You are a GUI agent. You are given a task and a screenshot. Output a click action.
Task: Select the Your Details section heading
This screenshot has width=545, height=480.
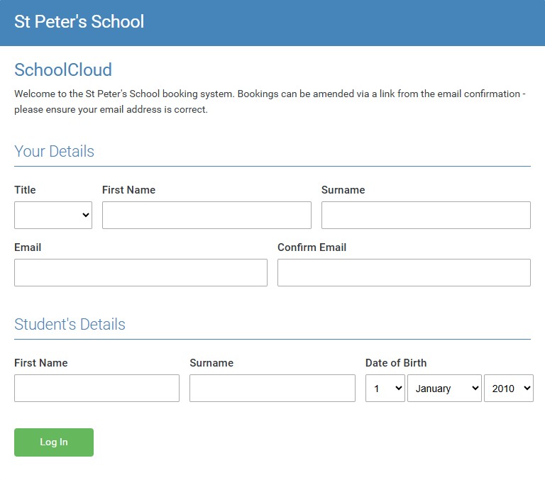coord(54,151)
